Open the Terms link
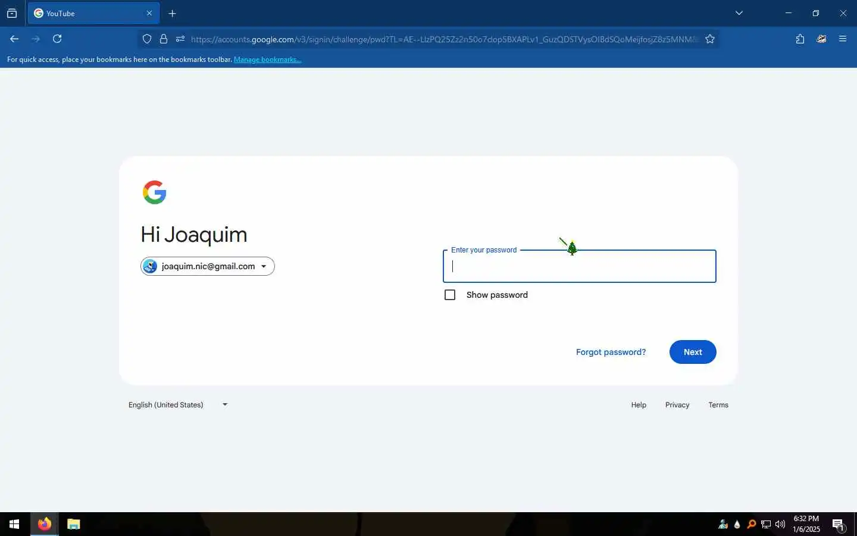 tap(718, 405)
